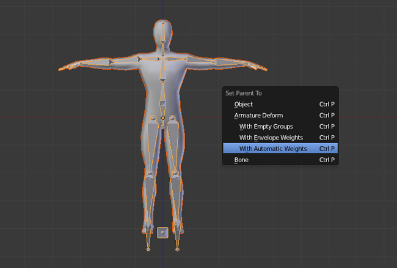Pick With Empty Groups option
Viewport: 397px width, 268px height.
(280, 127)
